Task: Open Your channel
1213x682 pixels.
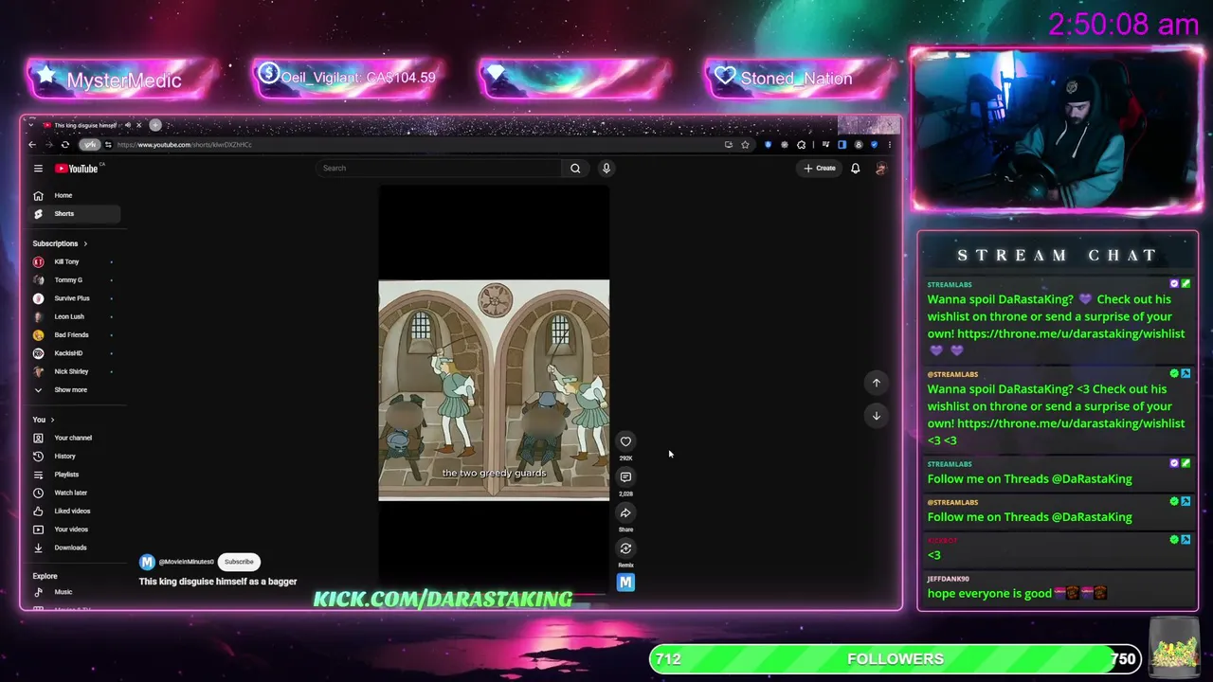Action: click(72, 438)
